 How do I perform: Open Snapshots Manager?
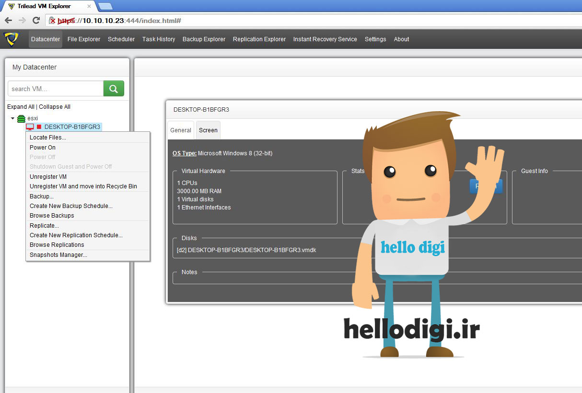pyautogui.click(x=88, y=255)
